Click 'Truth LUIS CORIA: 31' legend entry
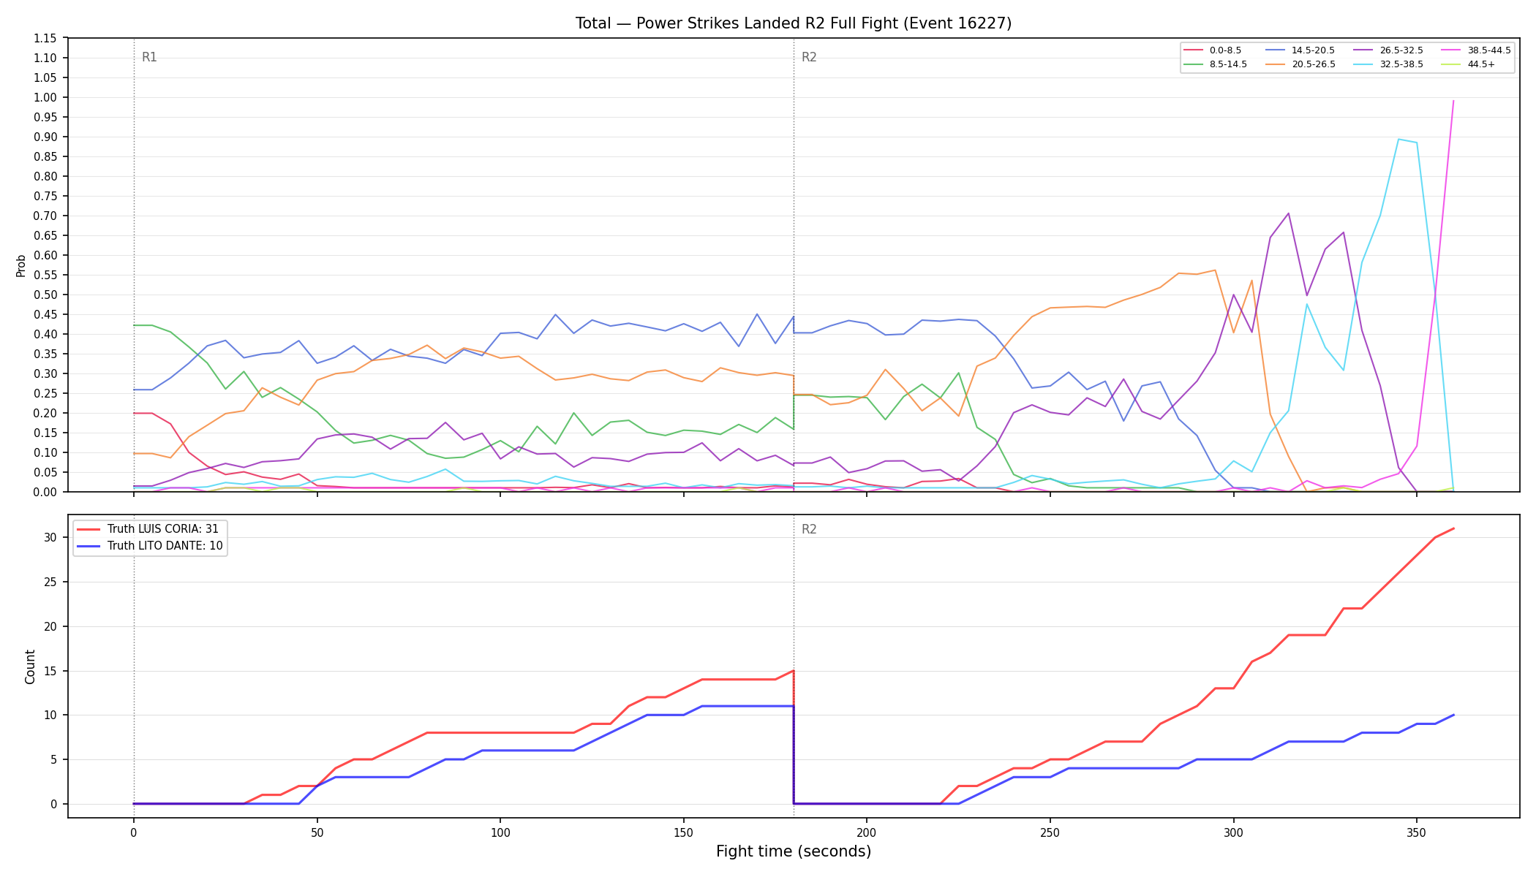The width and height of the screenshot is (1536, 877). click(x=149, y=529)
